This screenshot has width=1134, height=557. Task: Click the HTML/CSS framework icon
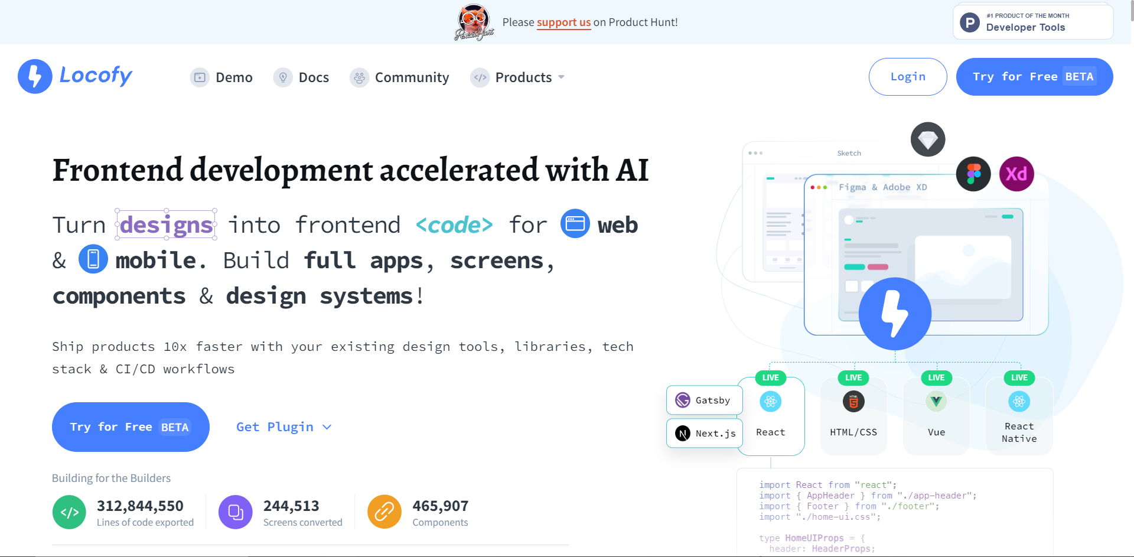(853, 401)
